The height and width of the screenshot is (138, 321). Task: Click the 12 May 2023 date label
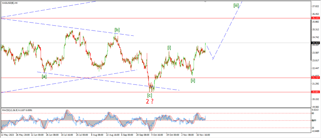8,135
